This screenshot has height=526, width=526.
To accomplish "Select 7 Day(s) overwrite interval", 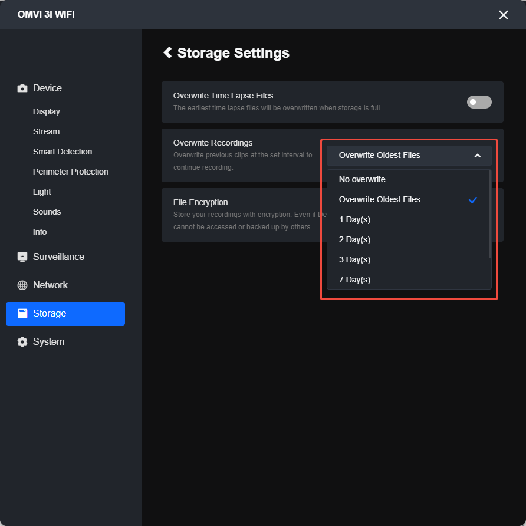I will [x=408, y=280].
